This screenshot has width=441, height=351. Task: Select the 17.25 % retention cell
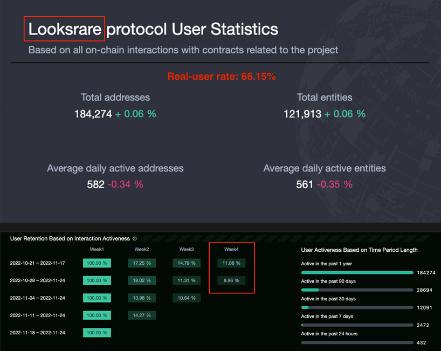(142, 263)
